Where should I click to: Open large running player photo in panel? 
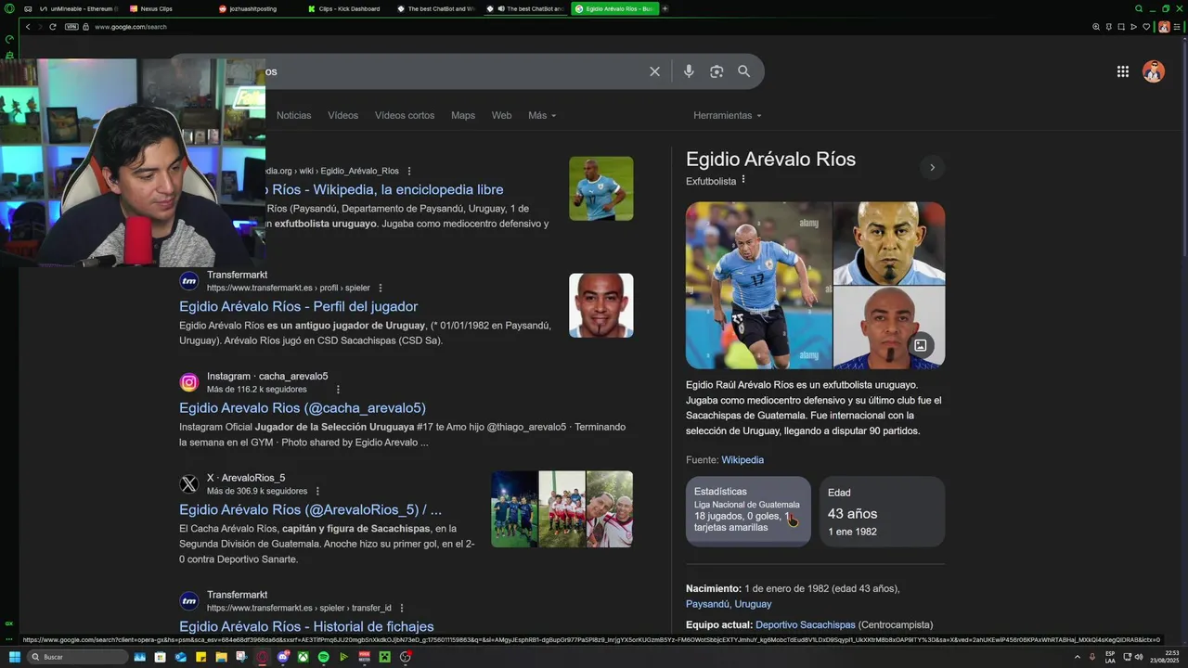[x=758, y=286]
